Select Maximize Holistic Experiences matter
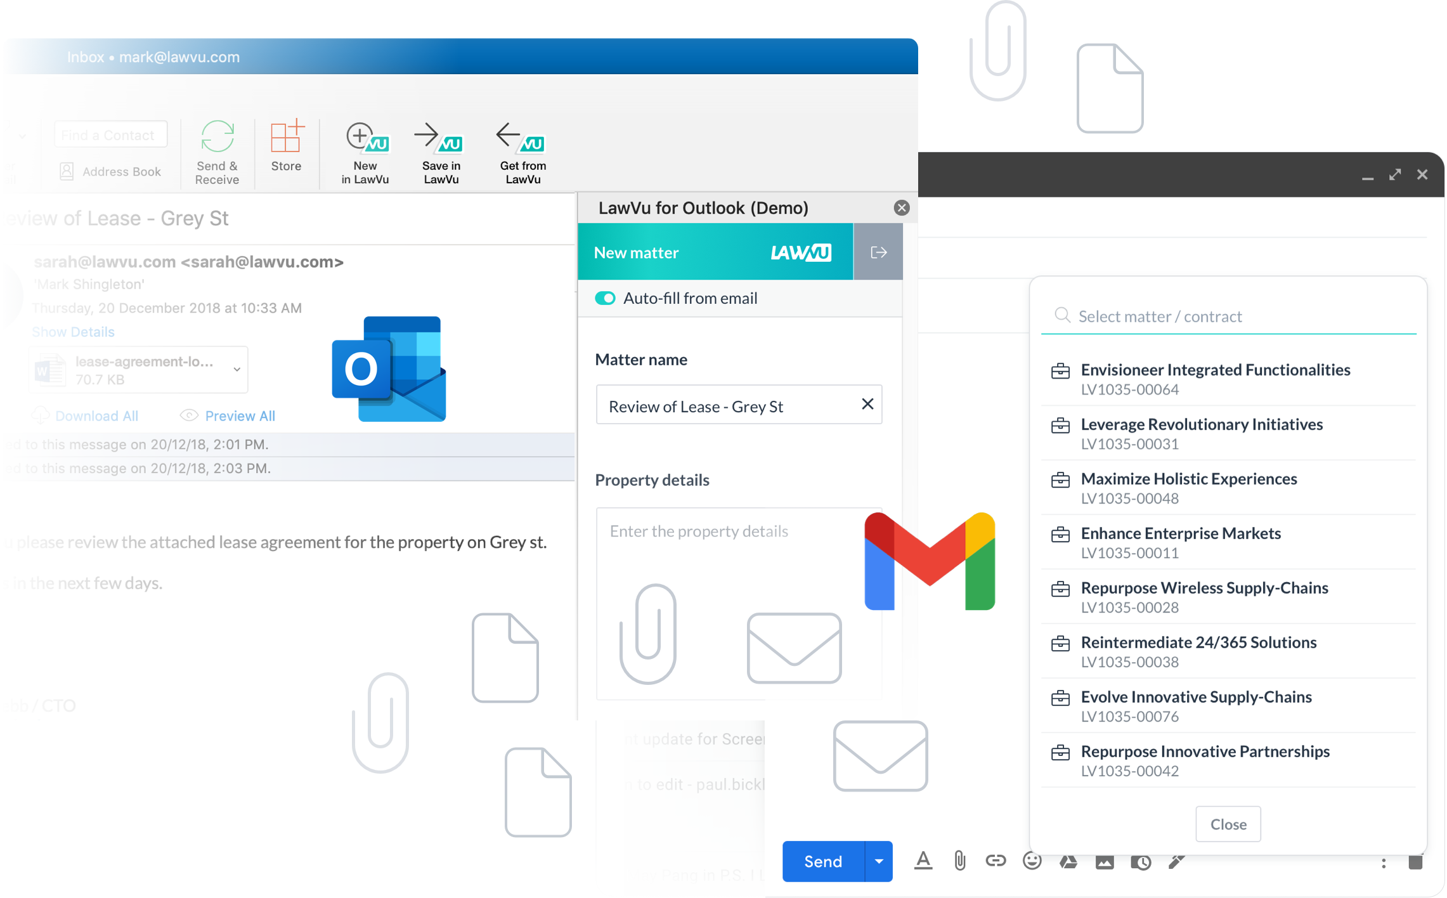This screenshot has width=1447, height=898. tap(1228, 488)
